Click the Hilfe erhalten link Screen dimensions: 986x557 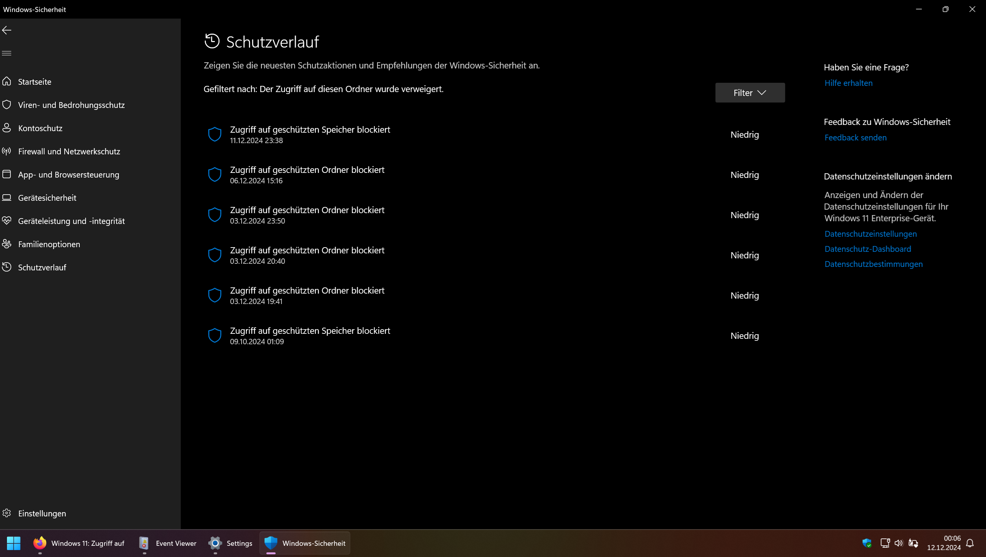pos(848,83)
